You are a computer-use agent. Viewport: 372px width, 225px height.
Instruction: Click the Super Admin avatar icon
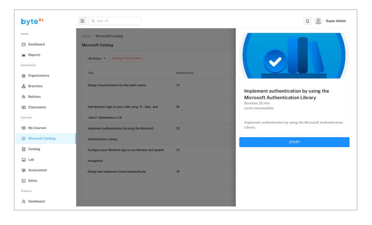[318, 21]
